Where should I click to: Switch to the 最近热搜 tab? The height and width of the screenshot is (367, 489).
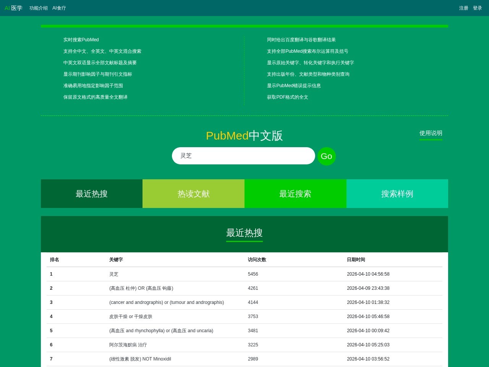pos(91,193)
